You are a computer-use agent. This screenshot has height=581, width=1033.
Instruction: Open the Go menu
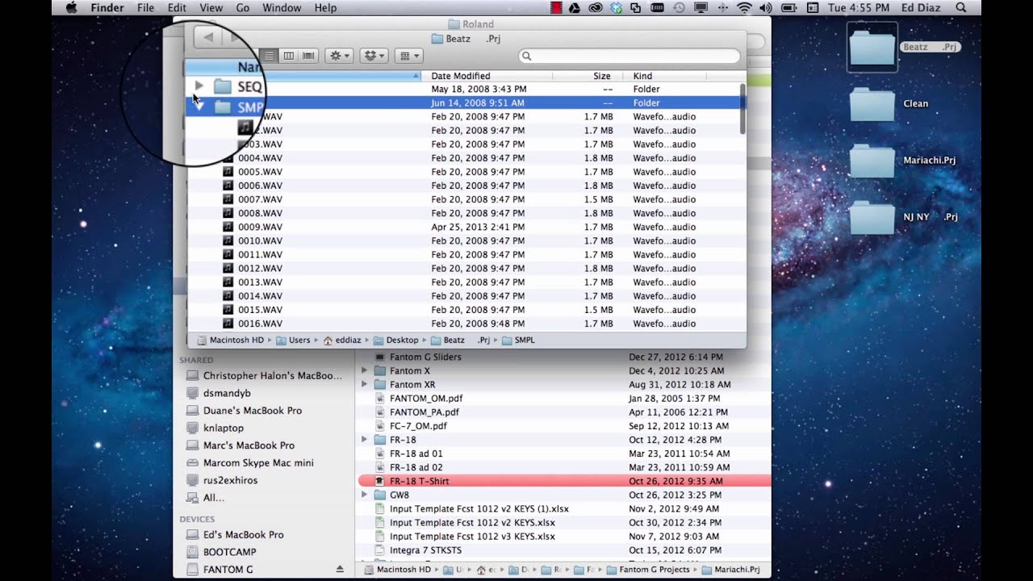[x=243, y=7]
